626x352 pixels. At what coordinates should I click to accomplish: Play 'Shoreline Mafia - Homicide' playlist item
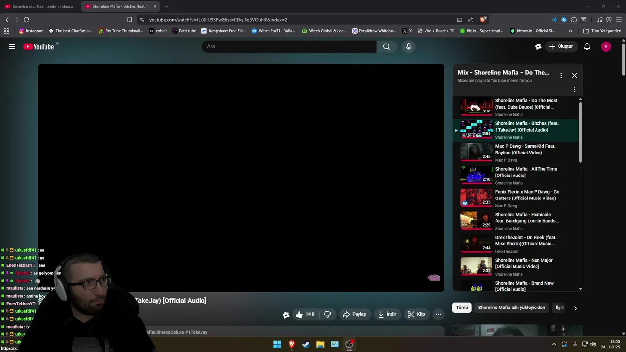pos(515,221)
